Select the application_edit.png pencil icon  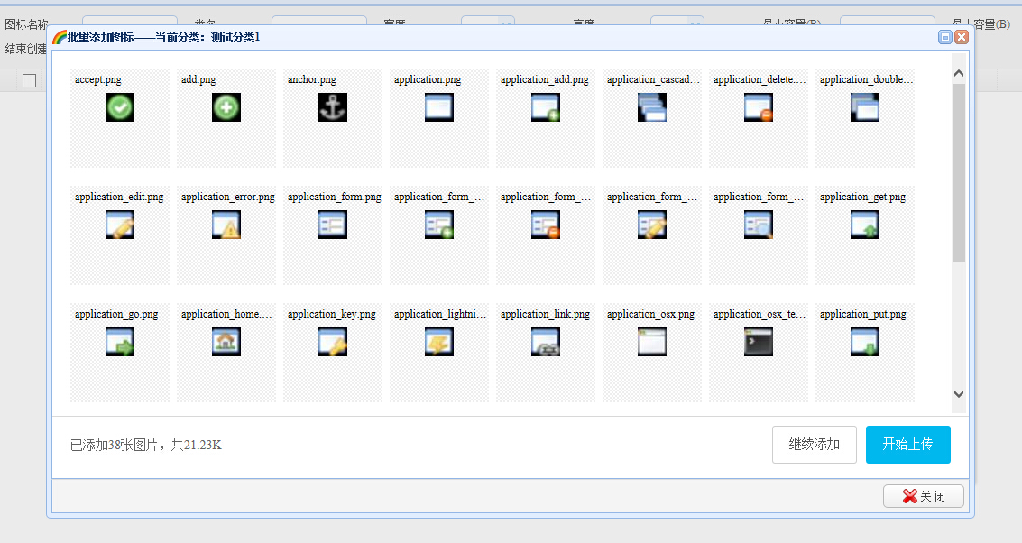click(x=120, y=225)
